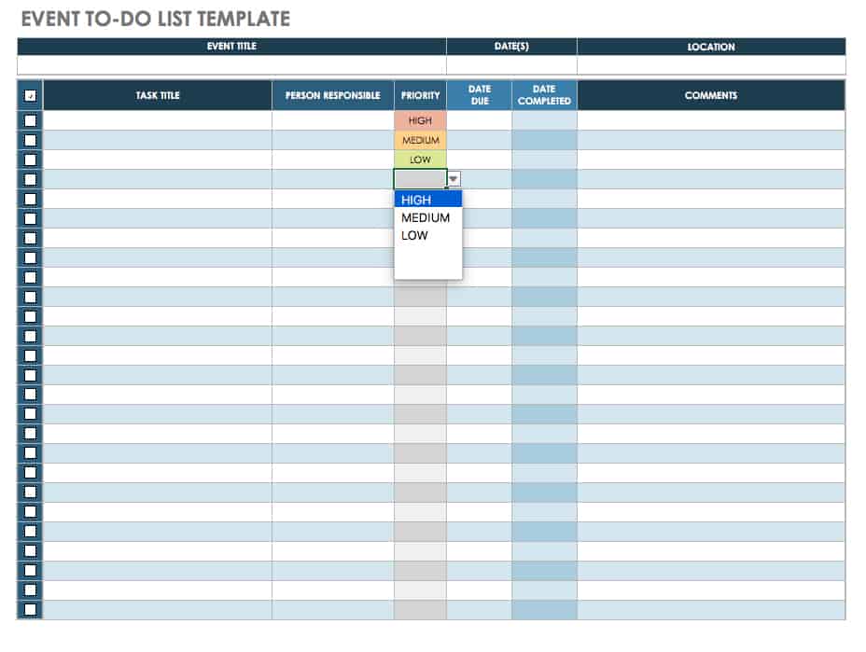The image size is (866, 652).
Task: Select the yellow MEDIUM priority cell
Action: coord(420,140)
